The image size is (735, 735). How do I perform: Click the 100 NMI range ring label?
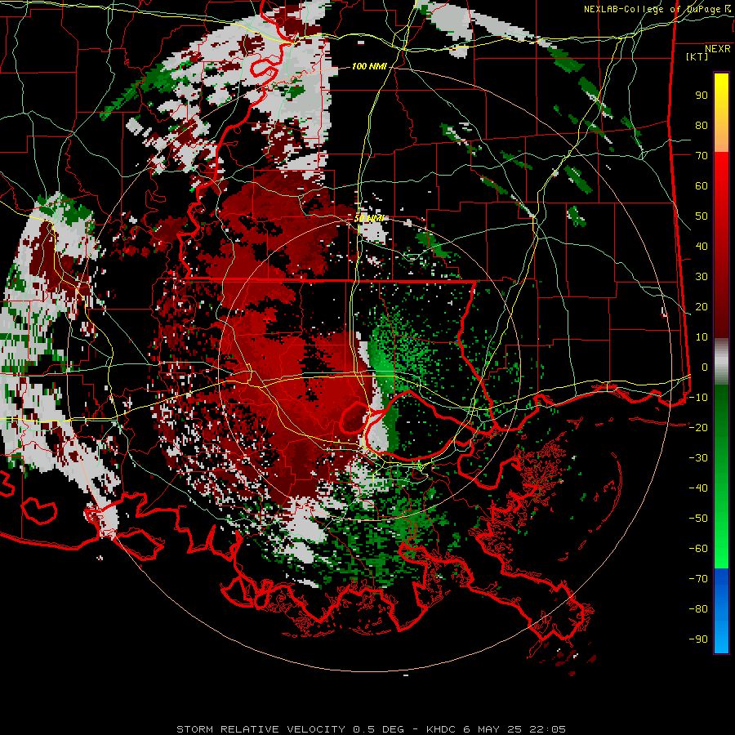pyautogui.click(x=369, y=67)
